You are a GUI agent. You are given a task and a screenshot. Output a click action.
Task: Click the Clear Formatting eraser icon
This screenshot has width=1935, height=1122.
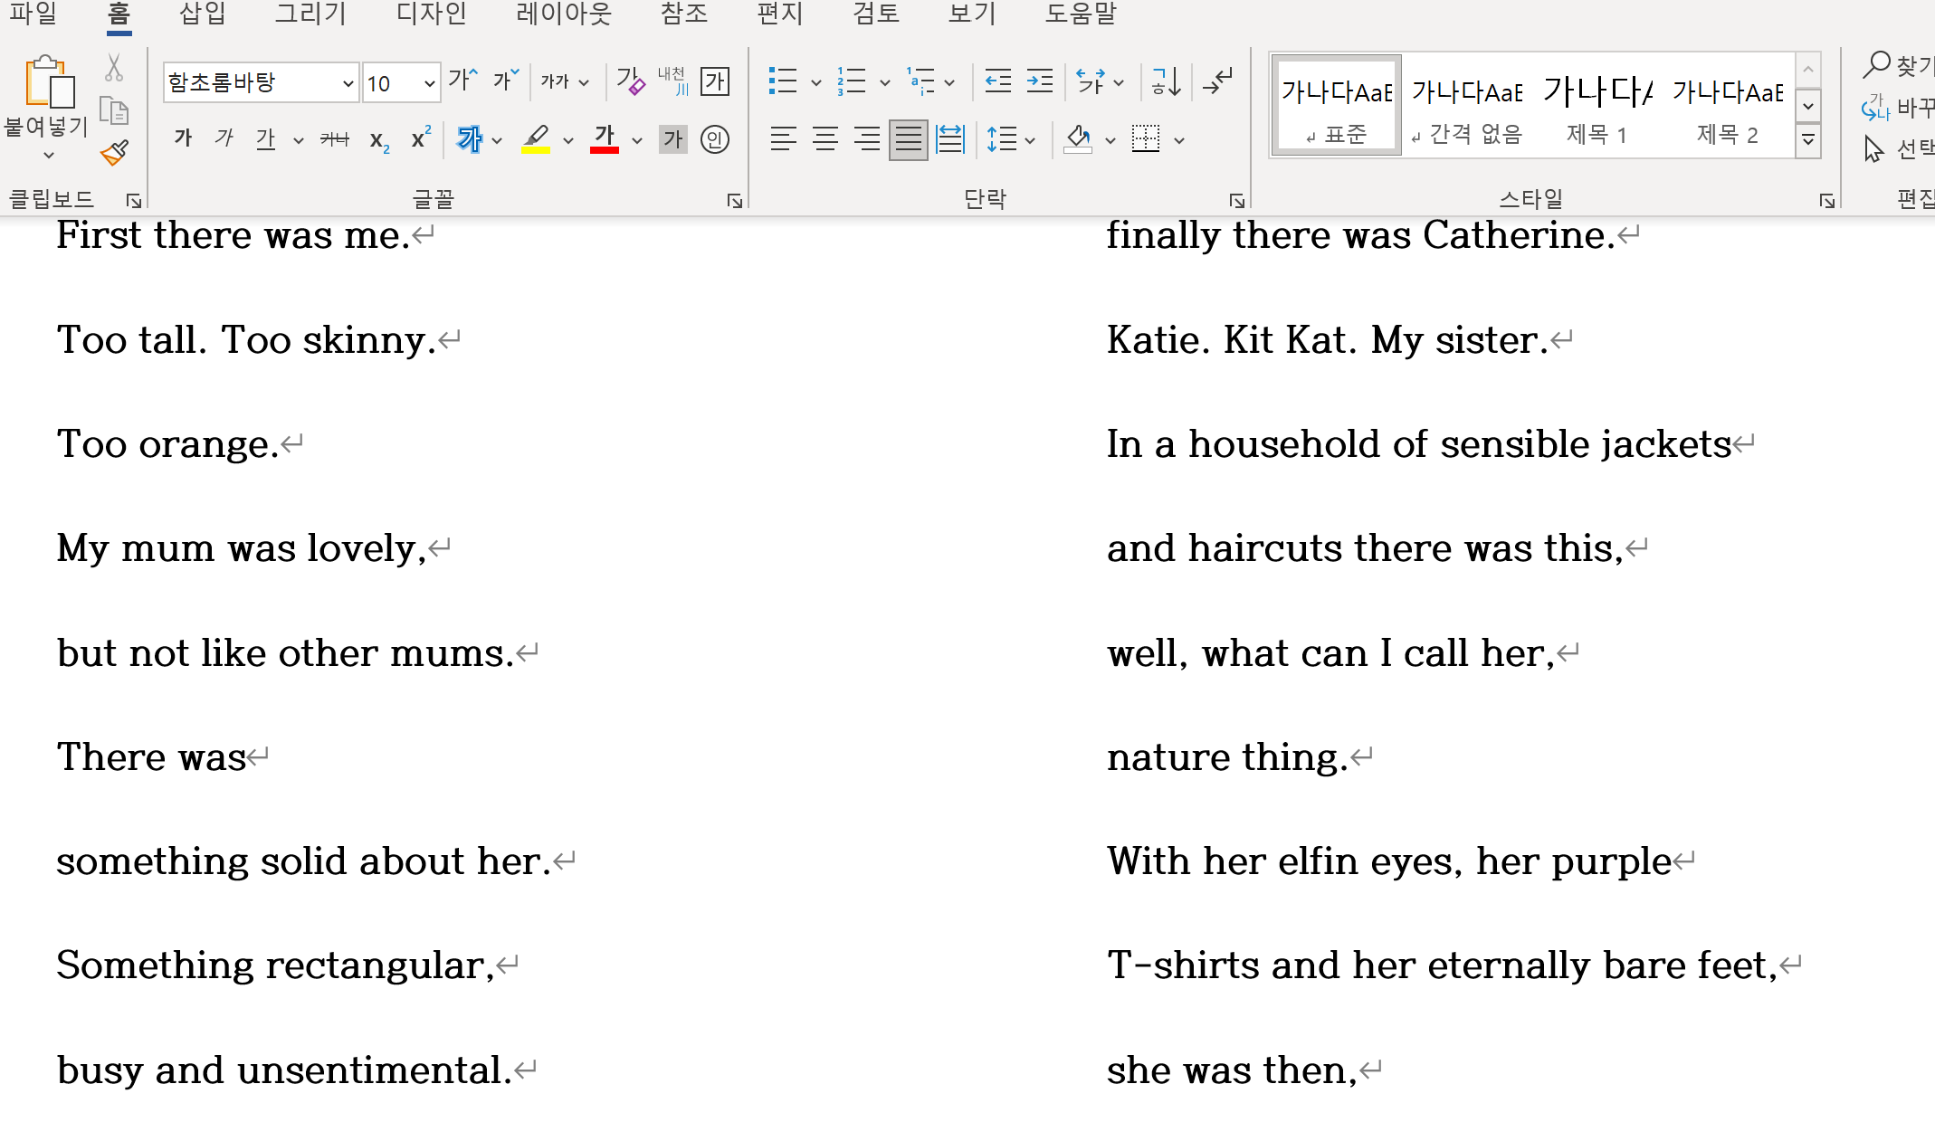coord(630,81)
